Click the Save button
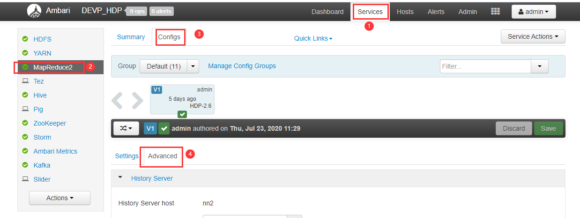The image size is (580, 218). [548, 128]
